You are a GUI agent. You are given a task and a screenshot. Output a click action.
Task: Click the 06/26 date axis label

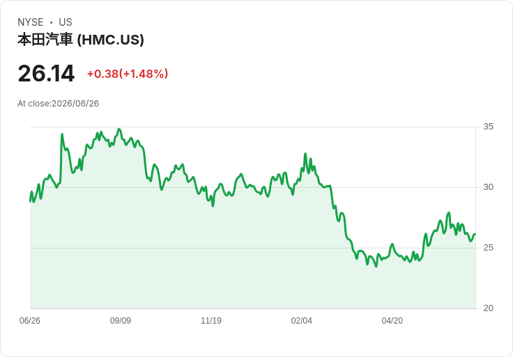[30, 320]
